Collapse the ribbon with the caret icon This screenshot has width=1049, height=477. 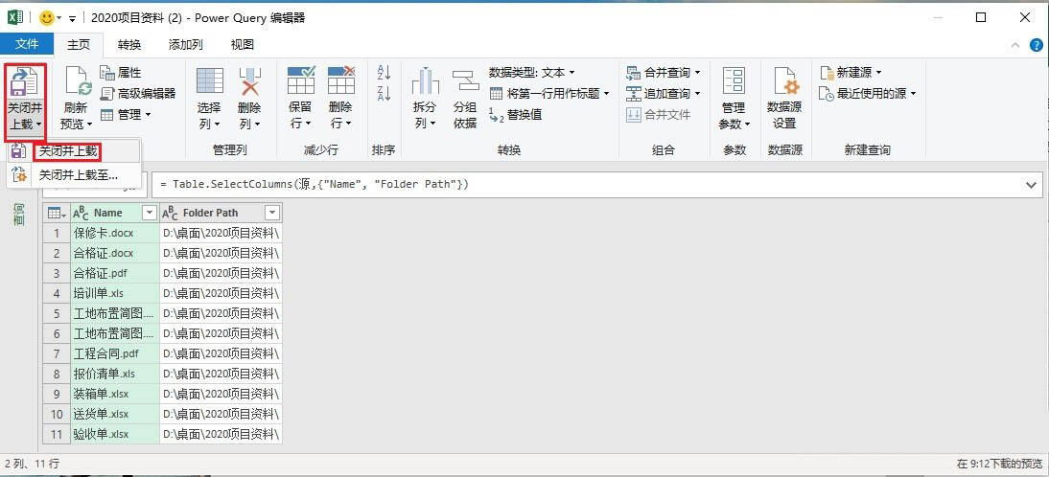(1015, 45)
